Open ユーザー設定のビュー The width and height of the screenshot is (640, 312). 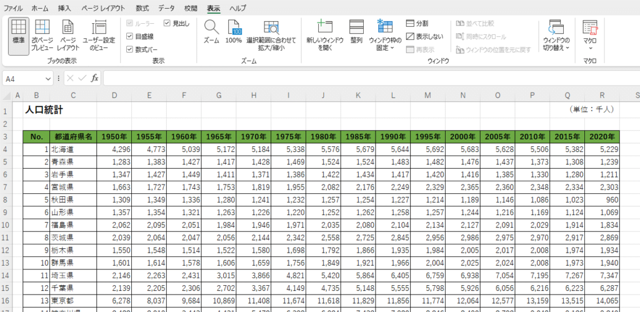[99, 36]
